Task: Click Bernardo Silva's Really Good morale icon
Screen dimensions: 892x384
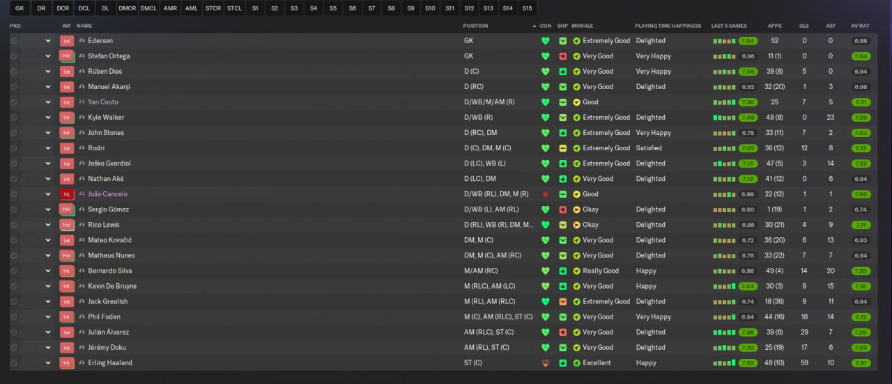Action: pos(576,271)
